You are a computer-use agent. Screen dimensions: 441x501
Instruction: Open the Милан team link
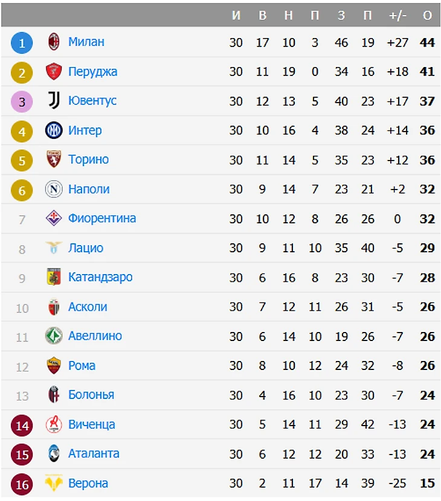tap(86, 42)
